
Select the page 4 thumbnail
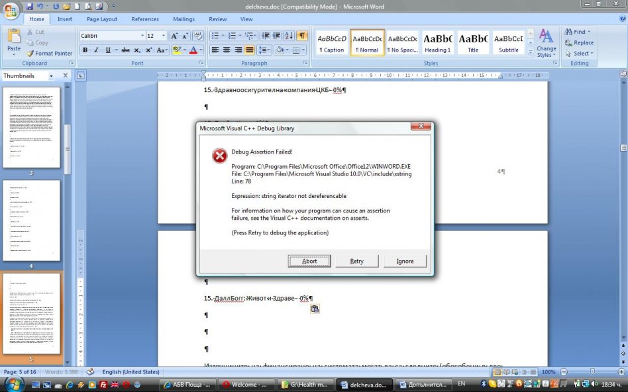tap(31, 220)
